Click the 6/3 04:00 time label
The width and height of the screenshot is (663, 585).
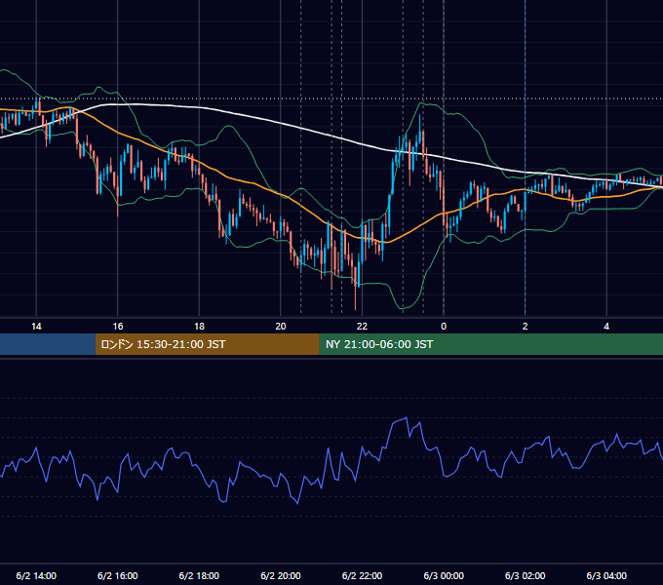pyautogui.click(x=606, y=575)
